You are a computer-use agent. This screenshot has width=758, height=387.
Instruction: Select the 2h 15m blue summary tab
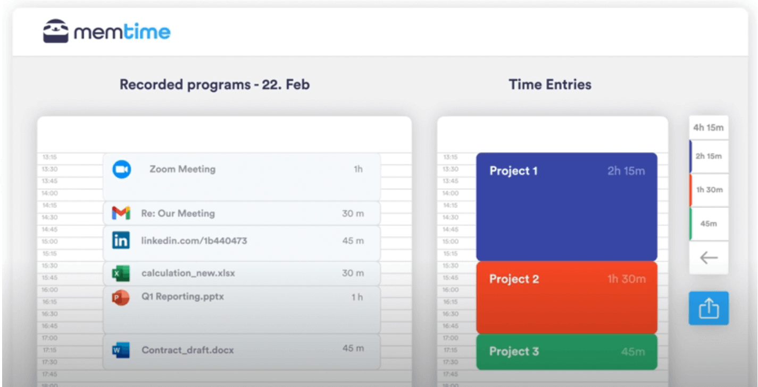tap(709, 156)
